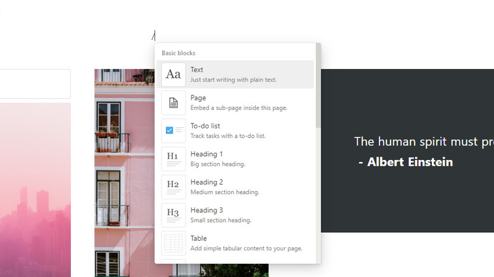Add a 'Table' block from the list
Viewport: 494px width, 277px height.
(246, 243)
